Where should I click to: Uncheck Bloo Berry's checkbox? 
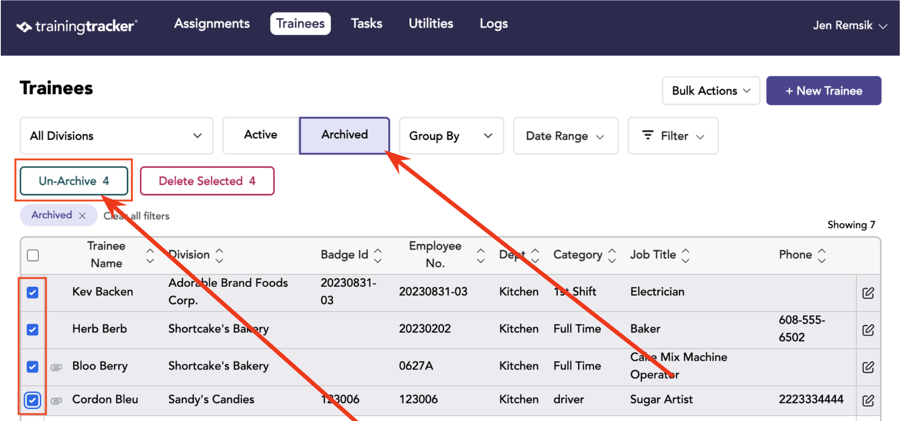[x=33, y=367]
